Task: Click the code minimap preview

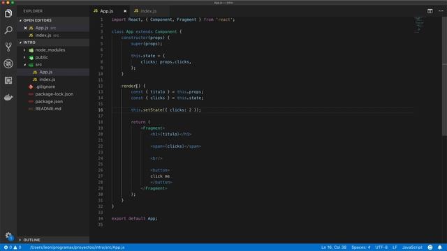Action: [419, 24]
